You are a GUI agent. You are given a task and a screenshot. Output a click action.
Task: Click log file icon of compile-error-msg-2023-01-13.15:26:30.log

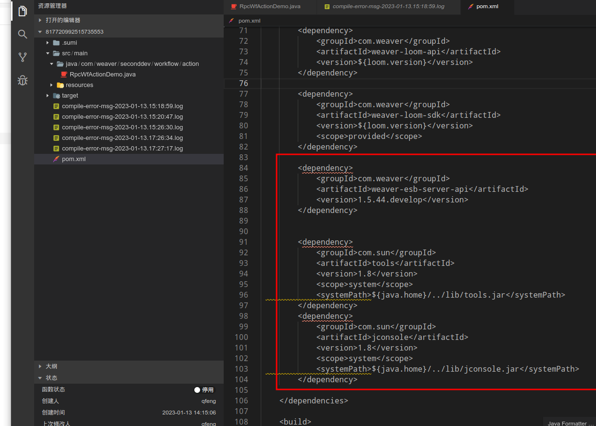point(56,127)
